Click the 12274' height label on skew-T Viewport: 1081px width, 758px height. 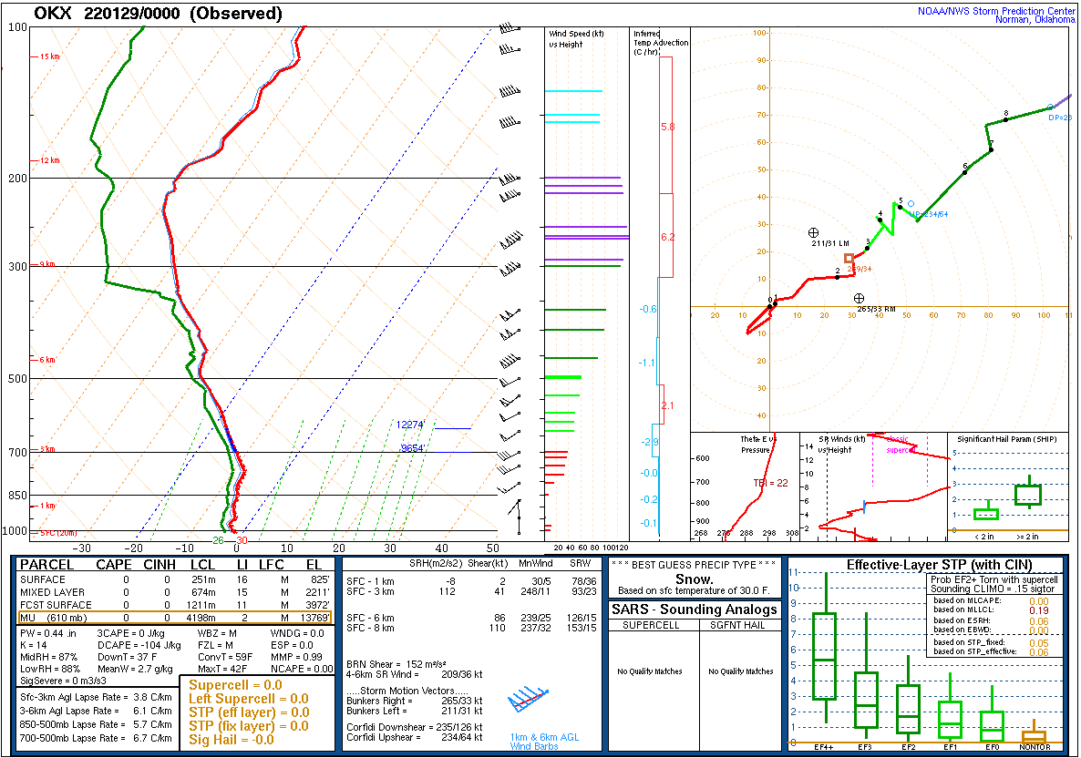[410, 425]
